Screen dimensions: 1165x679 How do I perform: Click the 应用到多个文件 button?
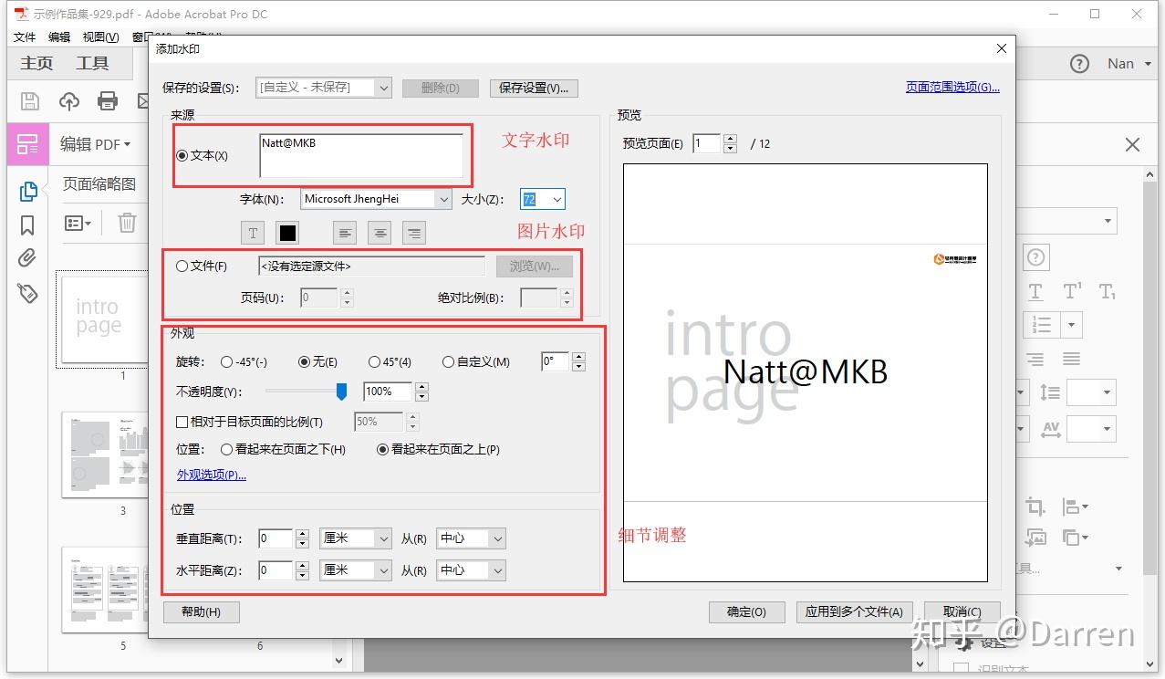coord(854,611)
